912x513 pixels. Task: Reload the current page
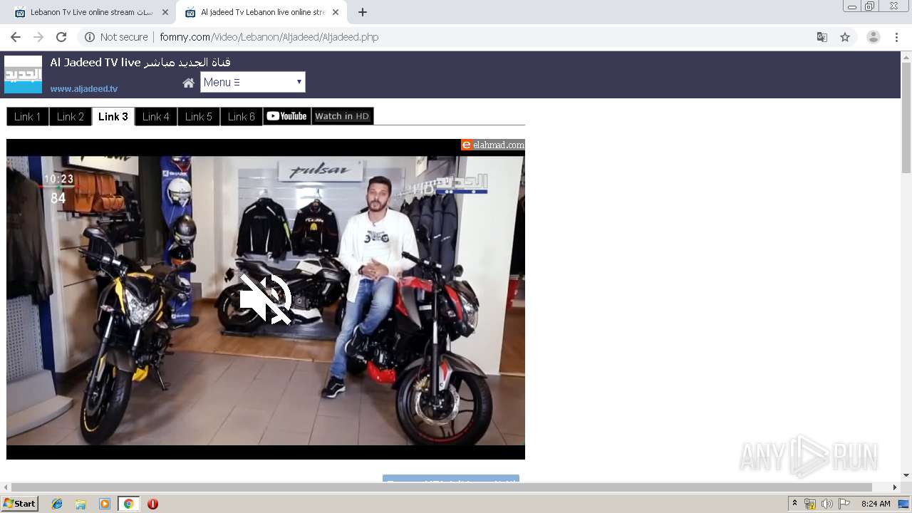tap(61, 37)
